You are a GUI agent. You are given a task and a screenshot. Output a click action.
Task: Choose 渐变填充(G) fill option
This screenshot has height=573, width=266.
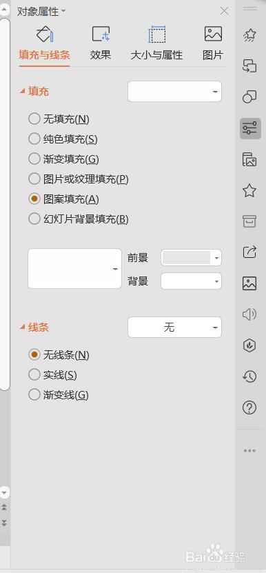tap(63, 159)
